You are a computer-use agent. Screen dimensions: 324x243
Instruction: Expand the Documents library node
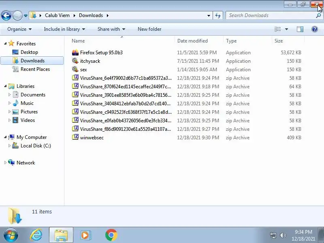click(x=9, y=95)
